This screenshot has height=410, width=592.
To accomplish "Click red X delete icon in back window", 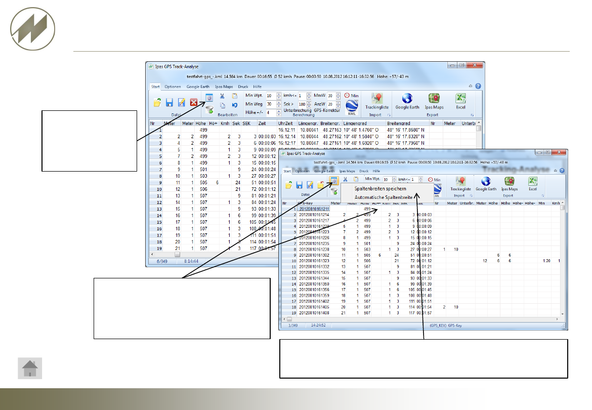I will pos(194,102).
